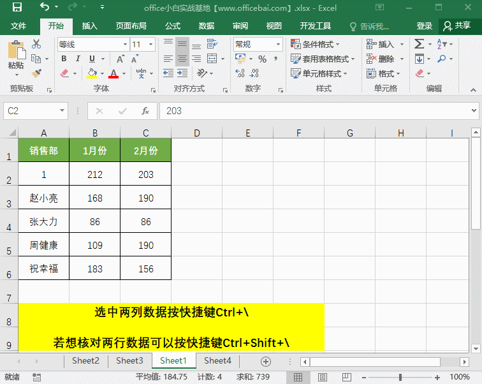Click yellow fill color swatch button
This screenshot has height=384, width=482.
[x=92, y=73]
